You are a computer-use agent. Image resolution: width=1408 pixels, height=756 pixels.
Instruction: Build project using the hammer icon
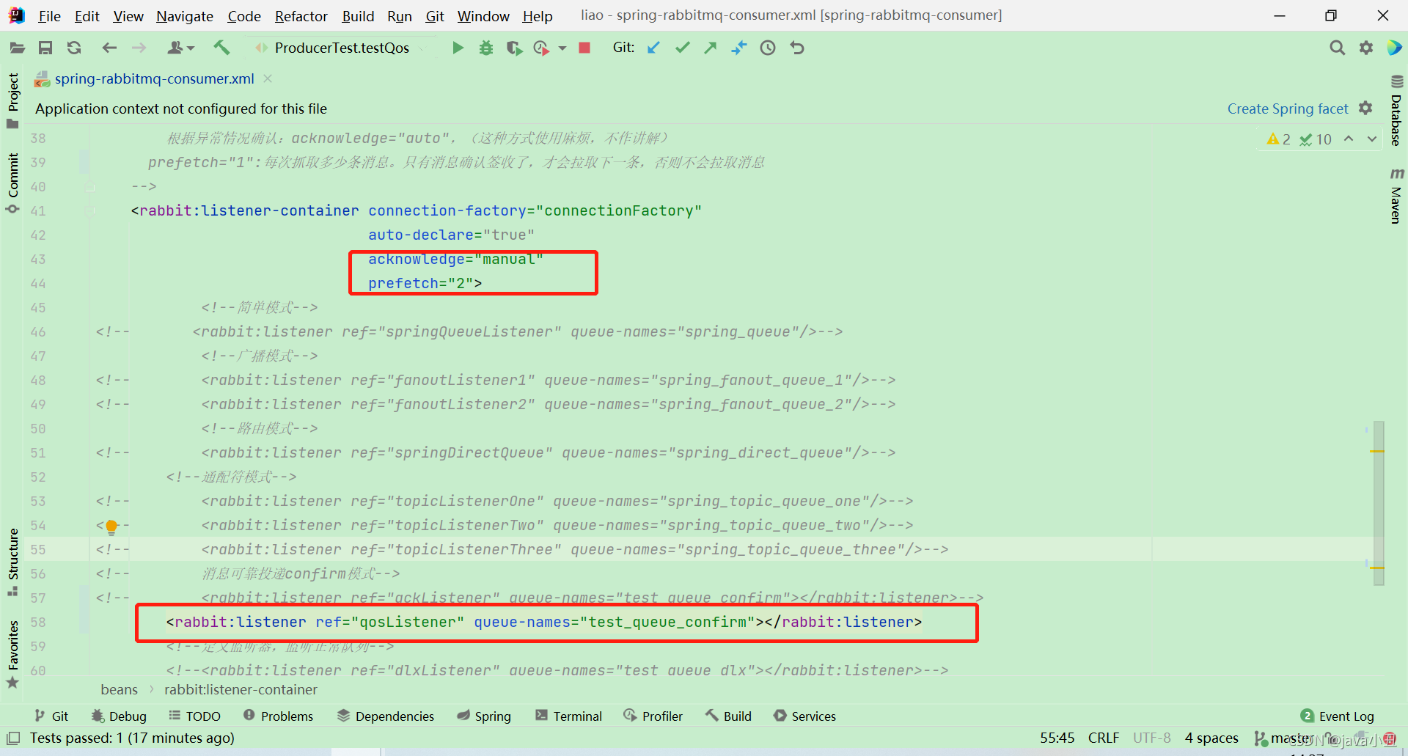pyautogui.click(x=221, y=48)
